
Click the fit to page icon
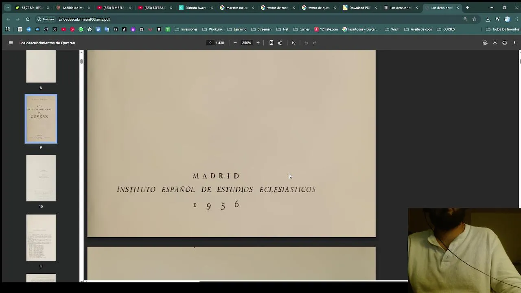click(271, 43)
